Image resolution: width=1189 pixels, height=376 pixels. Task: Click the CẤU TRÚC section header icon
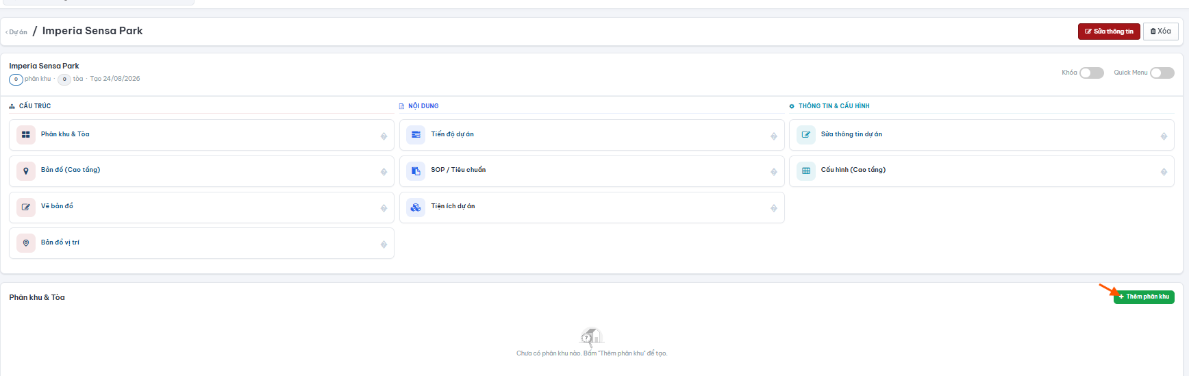tap(12, 106)
